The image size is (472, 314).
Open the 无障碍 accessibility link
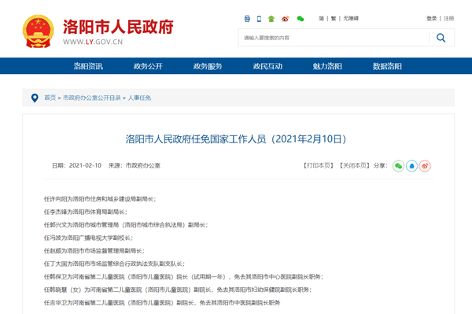pyautogui.click(x=351, y=18)
